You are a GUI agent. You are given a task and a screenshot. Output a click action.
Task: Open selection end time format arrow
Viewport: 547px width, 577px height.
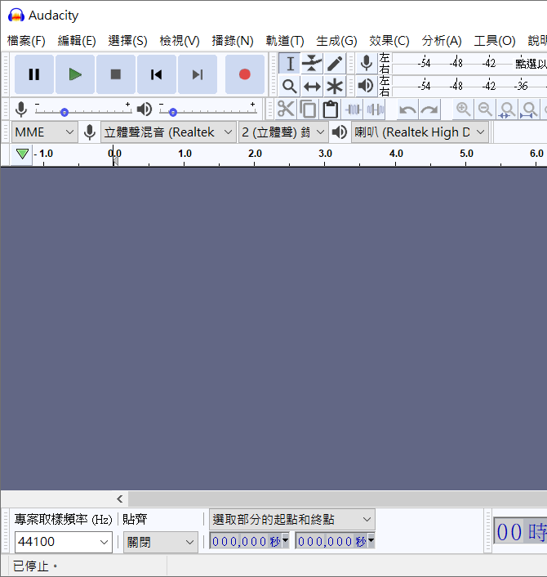(371, 540)
